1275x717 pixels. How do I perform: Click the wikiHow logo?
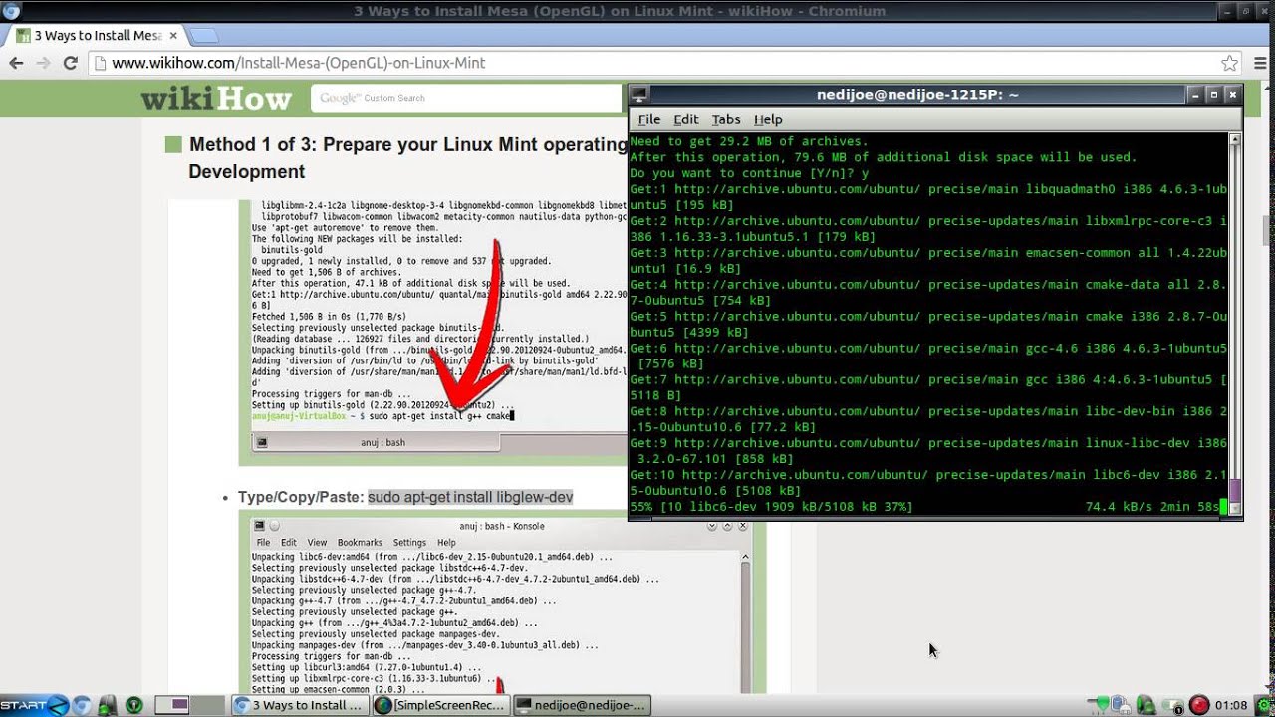216,98
